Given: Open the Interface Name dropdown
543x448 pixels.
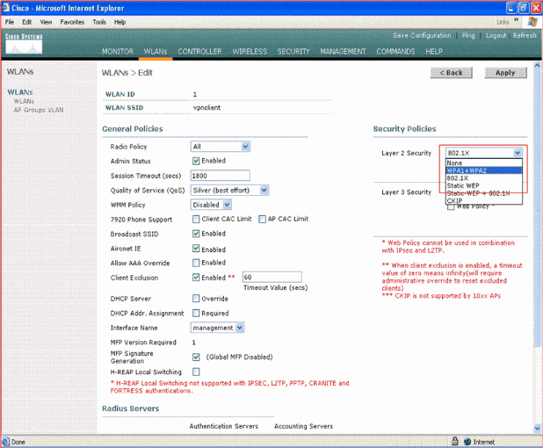Looking at the screenshot, I should click(x=218, y=328).
